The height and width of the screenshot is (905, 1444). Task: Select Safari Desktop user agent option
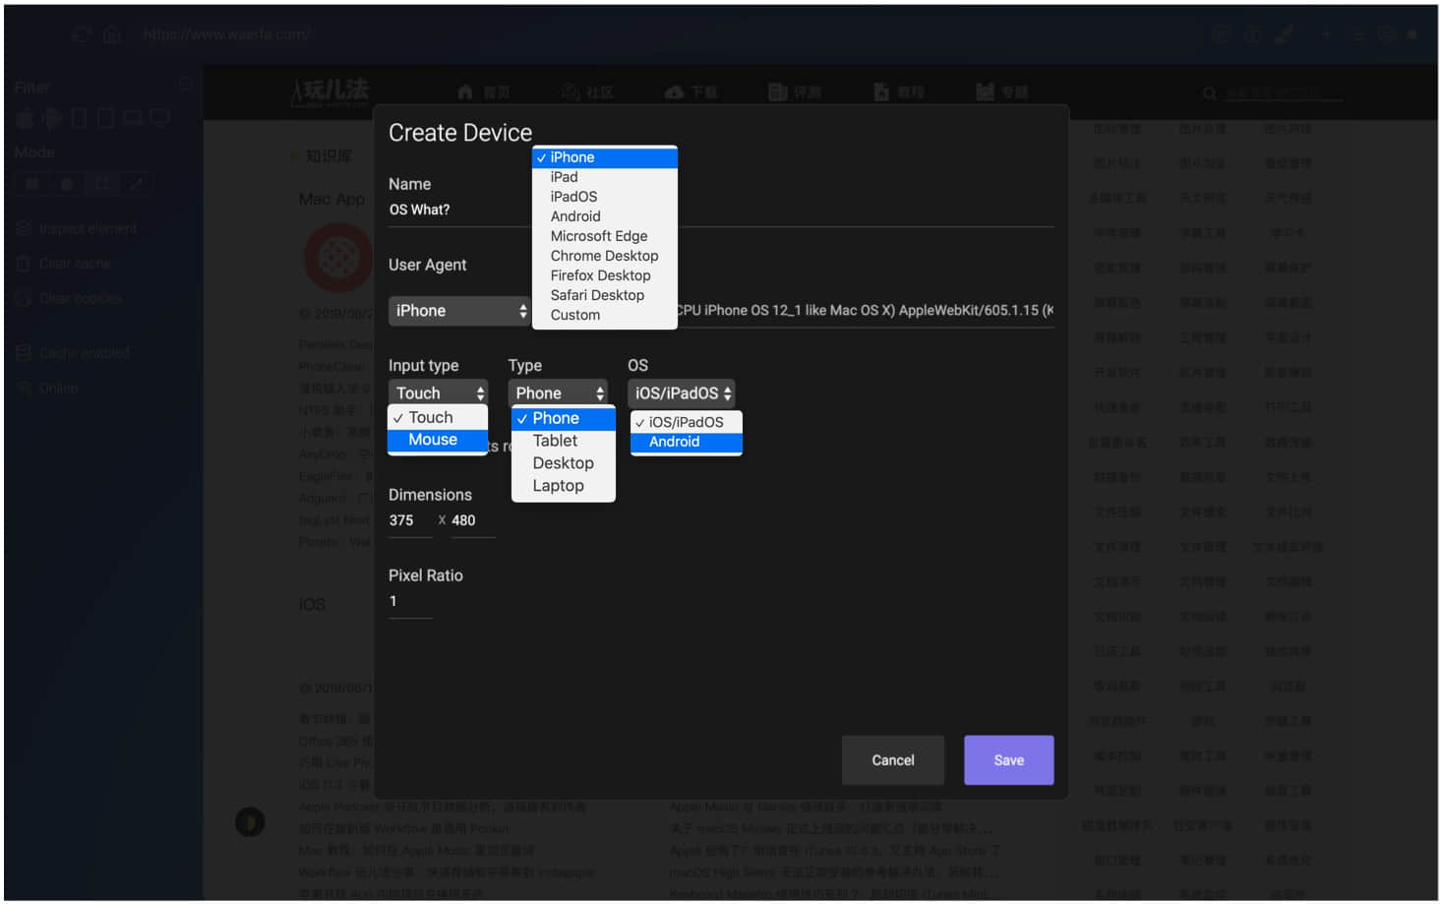coord(604,295)
